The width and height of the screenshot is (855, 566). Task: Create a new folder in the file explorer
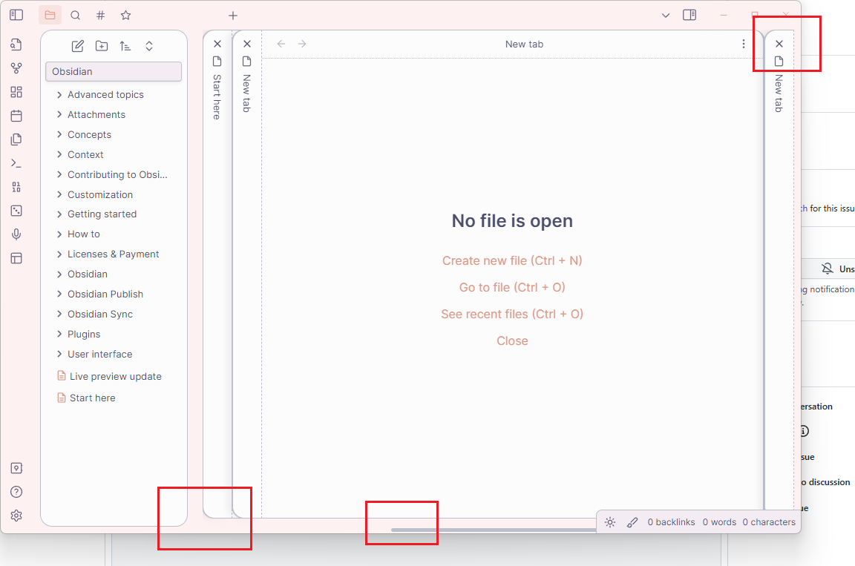pyautogui.click(x=102, y=46)
